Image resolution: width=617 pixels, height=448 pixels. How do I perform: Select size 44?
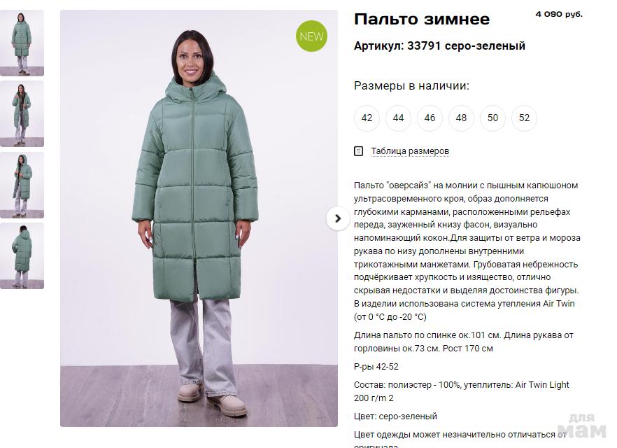pos(398,118)
